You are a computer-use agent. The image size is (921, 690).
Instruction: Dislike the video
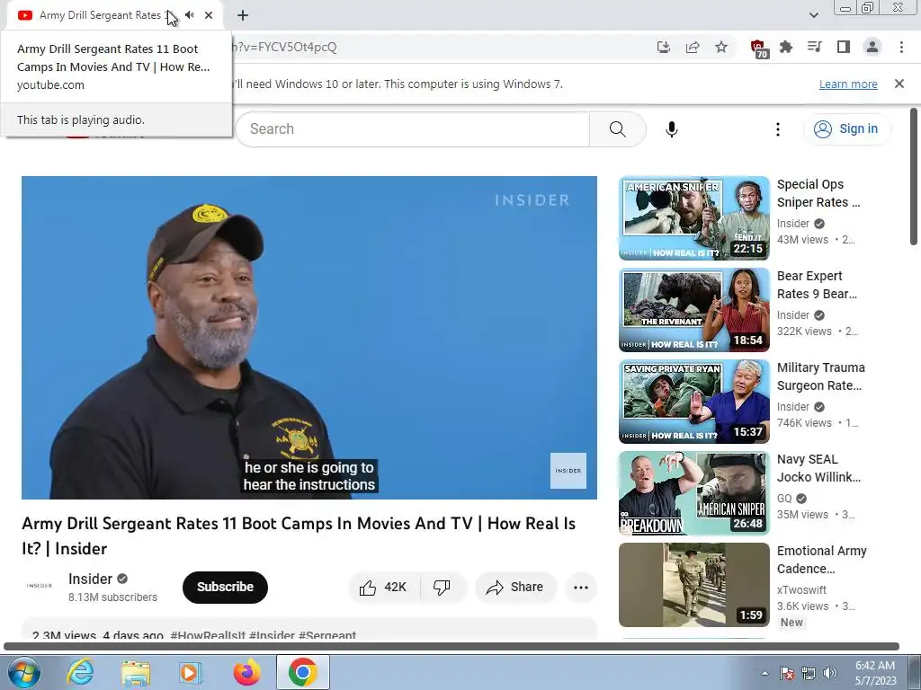(443, 588)
